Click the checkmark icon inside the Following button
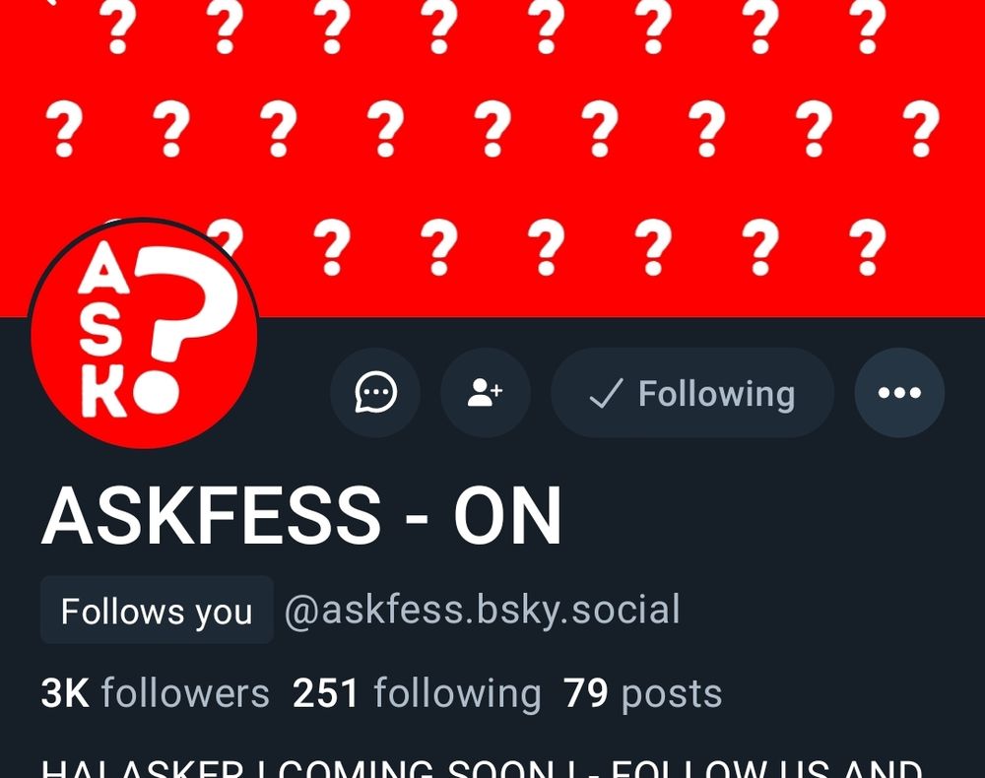This screenshot has height=778, width=985. (606, 394)
